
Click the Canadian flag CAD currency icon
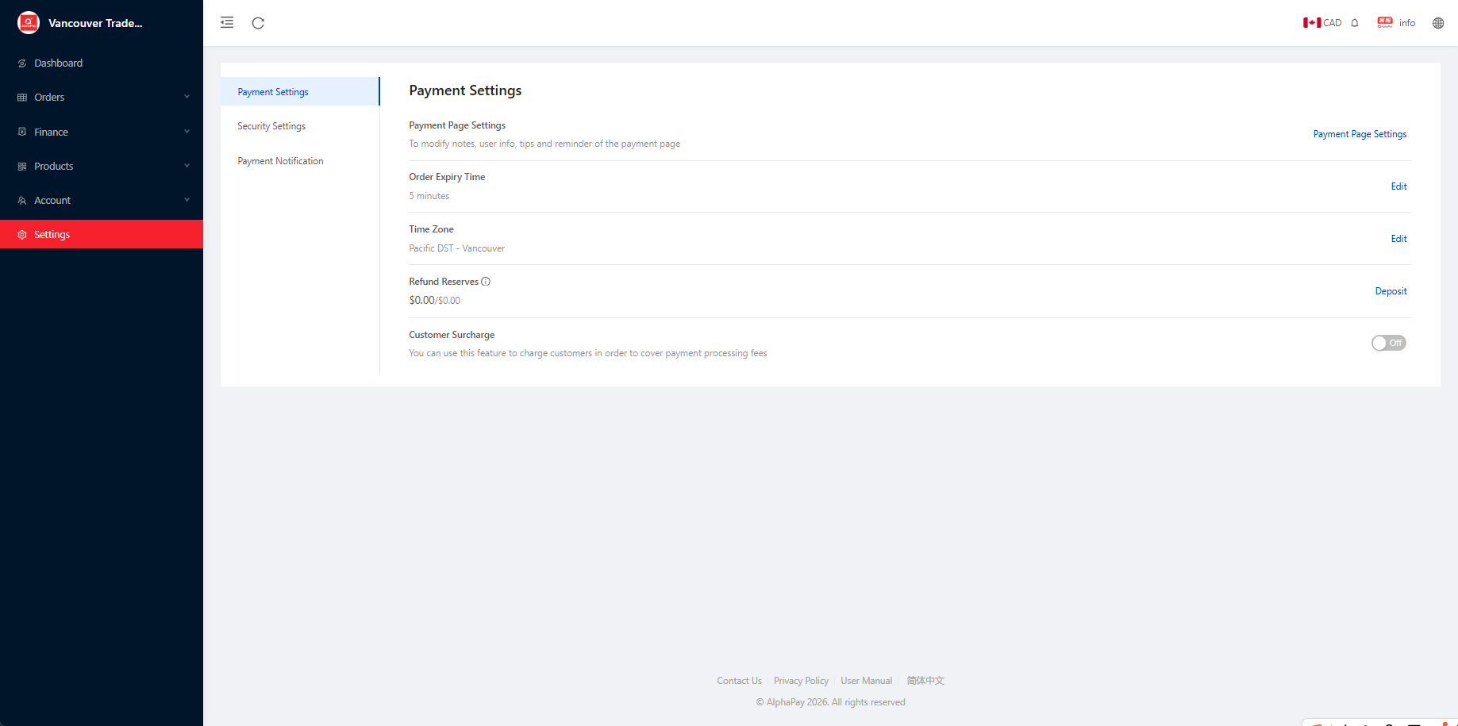(1312, 23)
